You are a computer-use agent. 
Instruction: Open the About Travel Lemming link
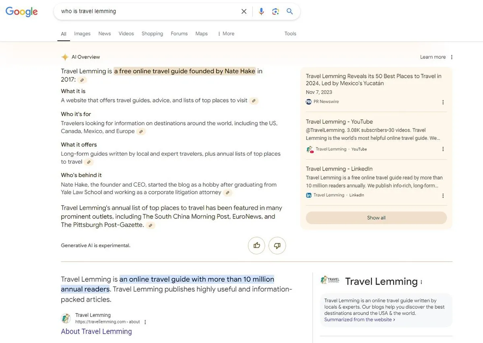coord(96,331)
